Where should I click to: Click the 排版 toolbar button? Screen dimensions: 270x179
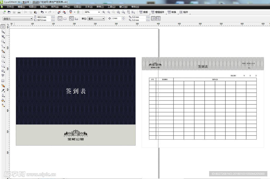click(144, 12)
